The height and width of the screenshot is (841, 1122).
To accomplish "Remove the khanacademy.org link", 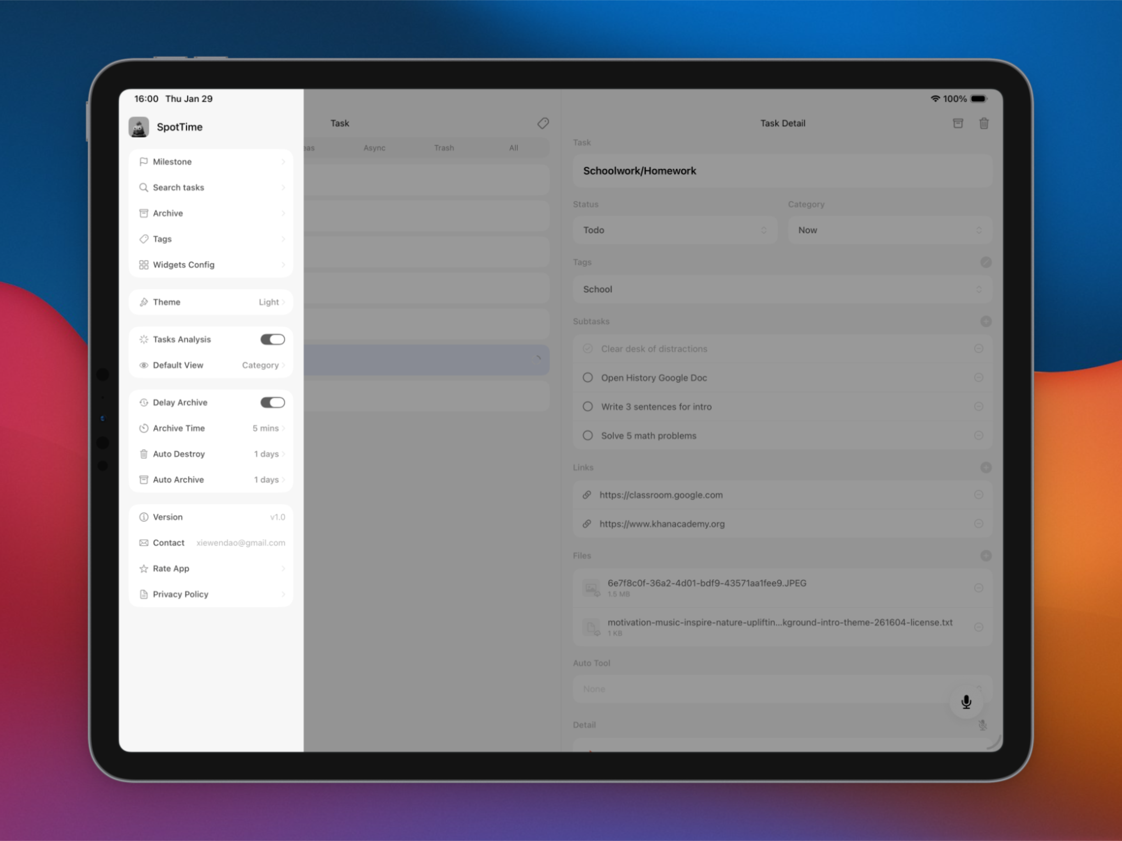I will [979, 524].
